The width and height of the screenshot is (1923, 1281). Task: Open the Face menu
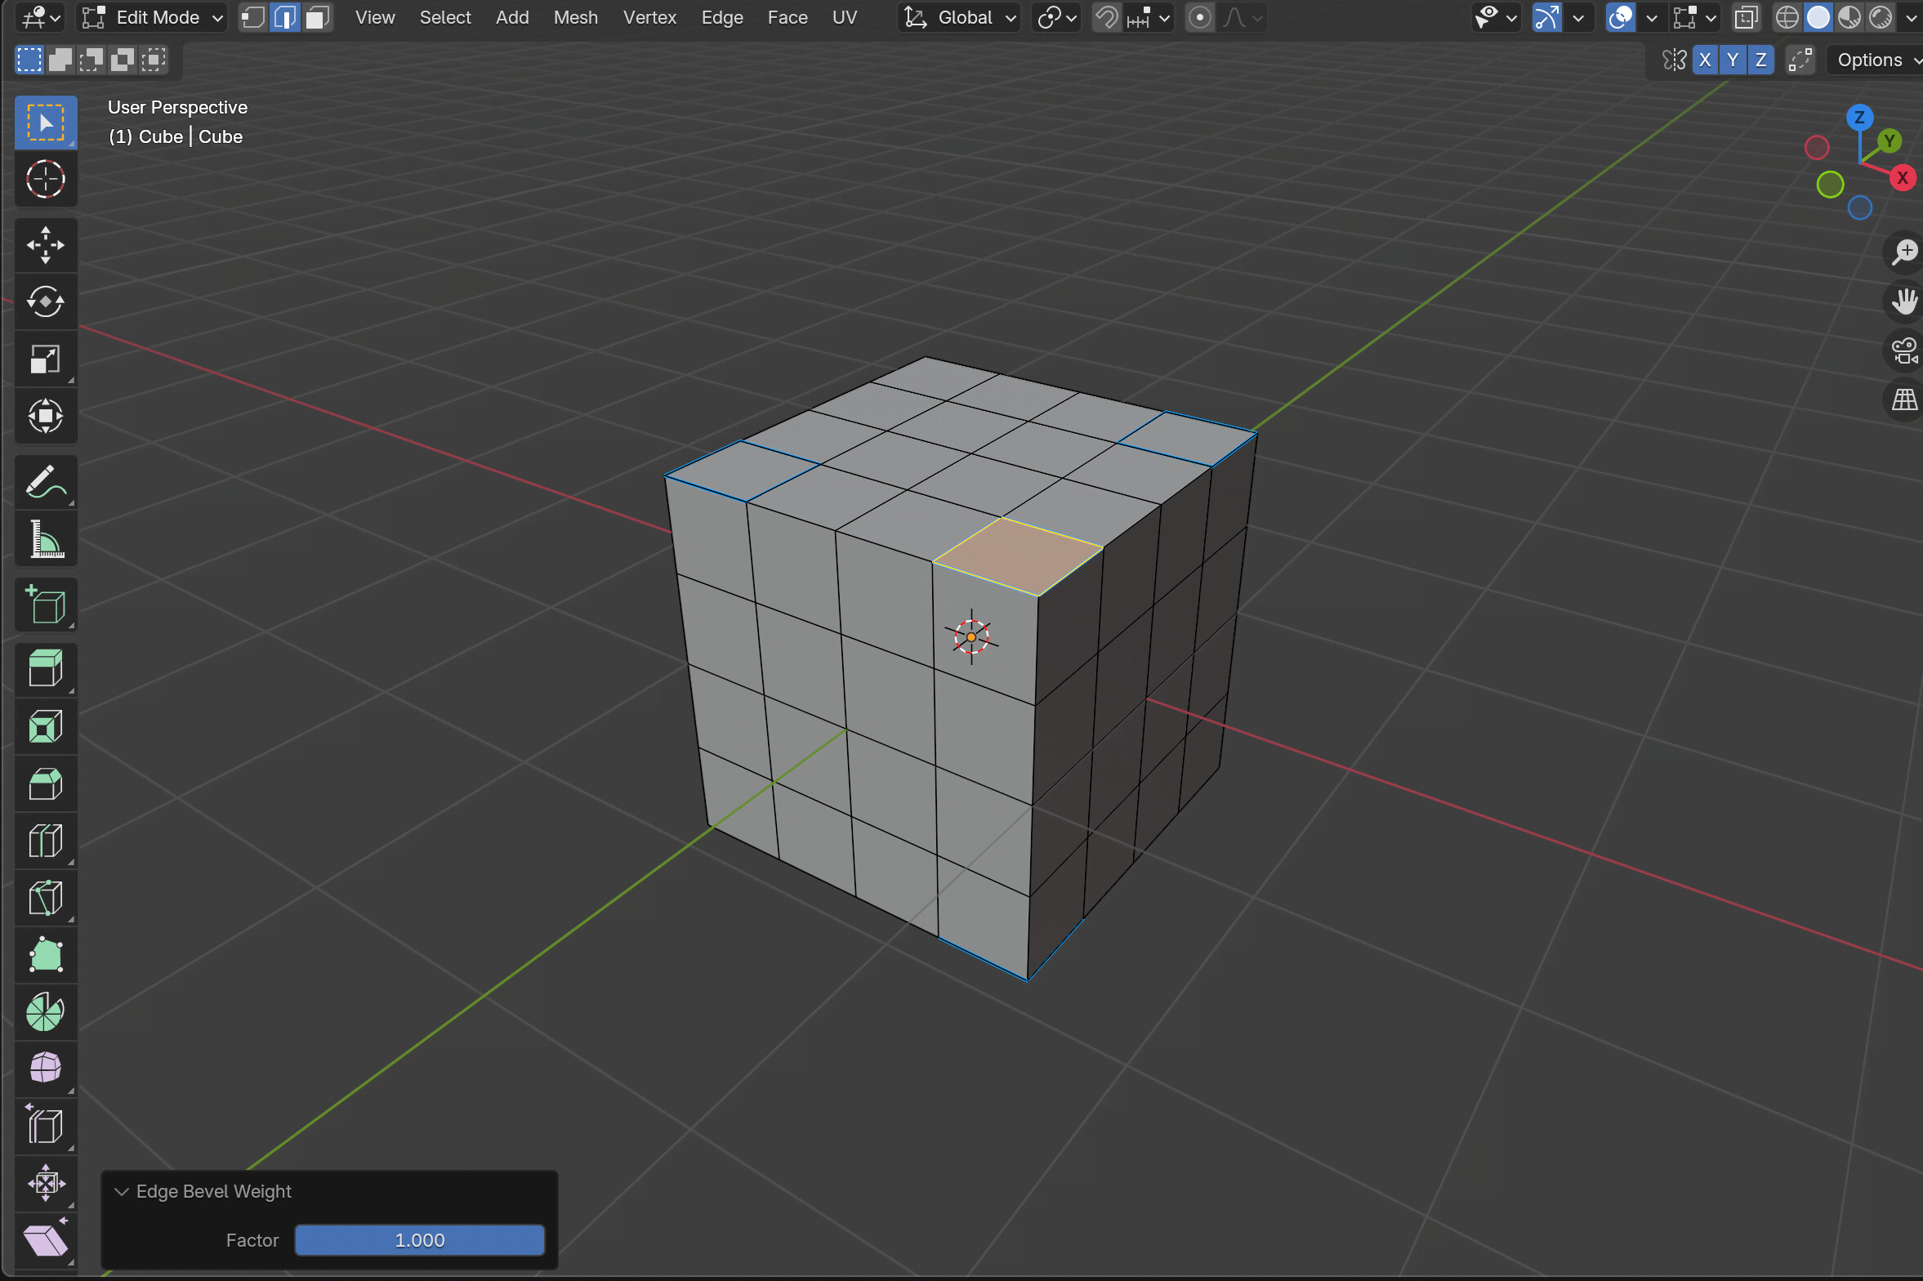[x=787, y=17]
